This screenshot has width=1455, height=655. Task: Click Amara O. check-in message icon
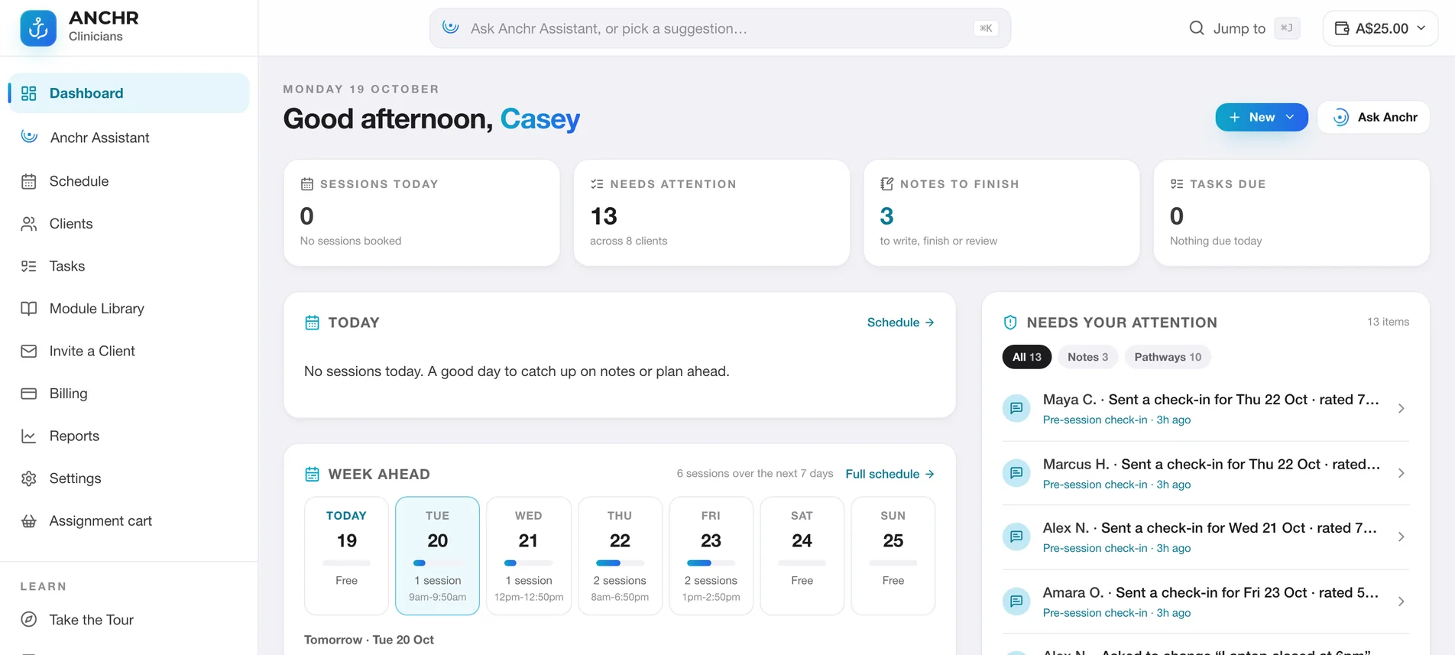pos(1016,601)
